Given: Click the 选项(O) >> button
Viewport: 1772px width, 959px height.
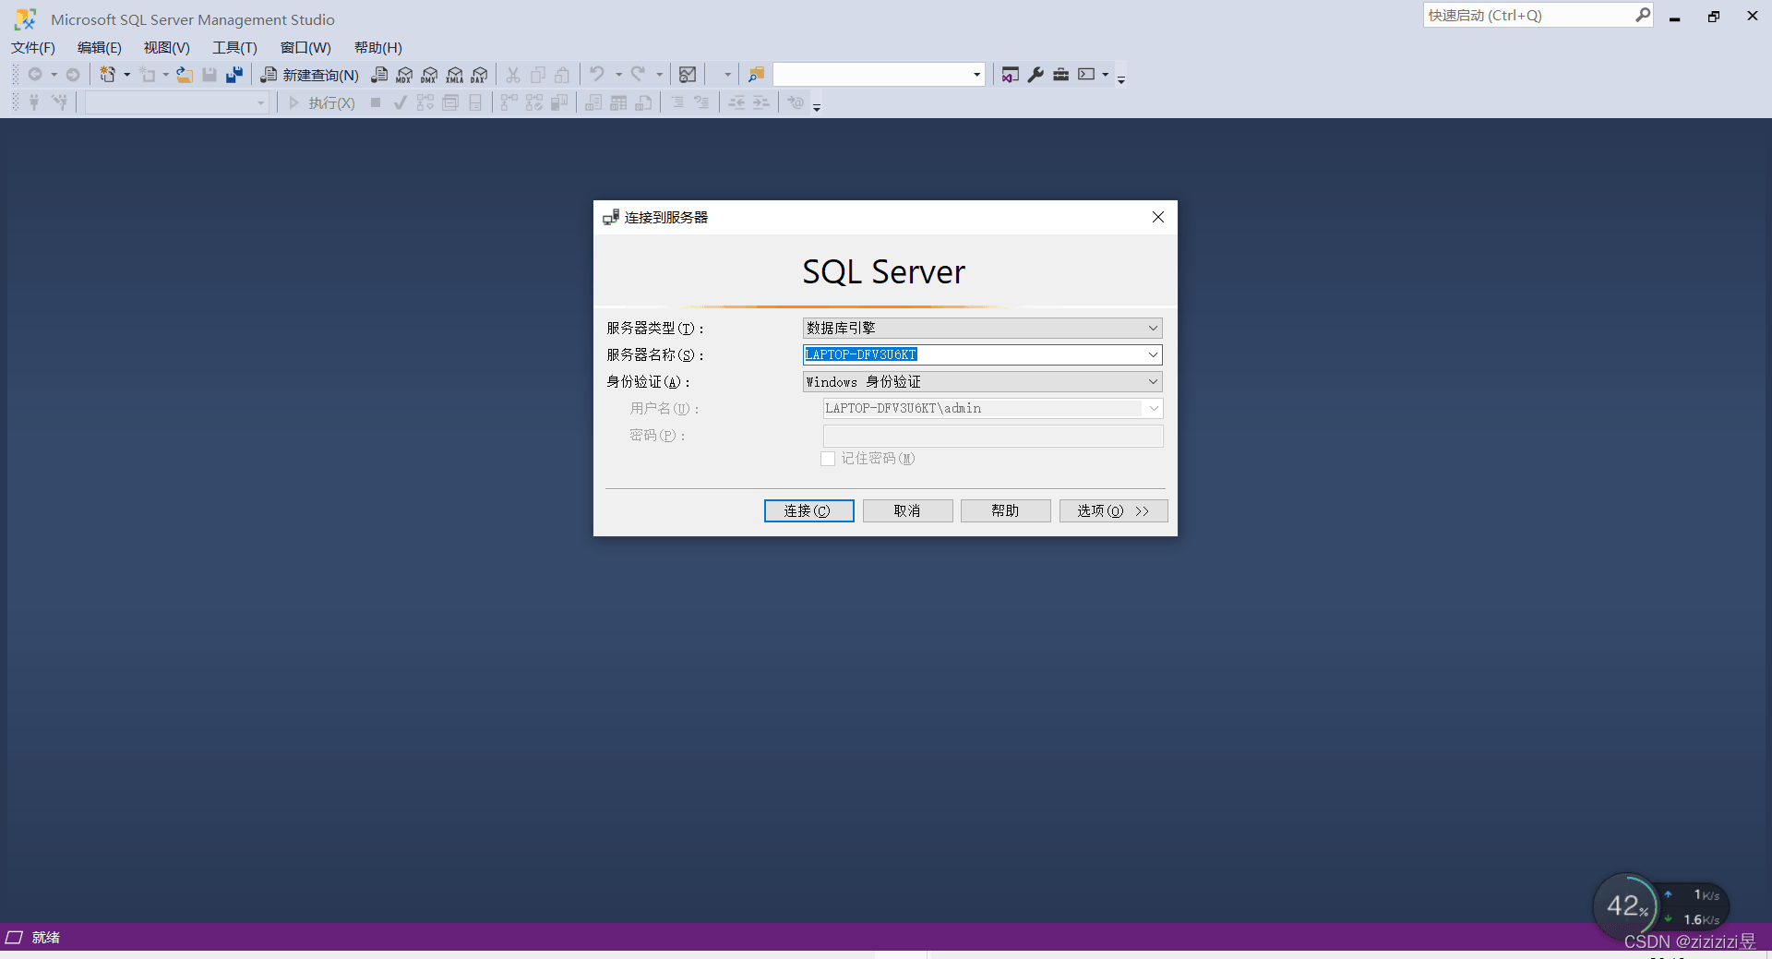Looking at the screenshot, I should tap(1113, 510).
